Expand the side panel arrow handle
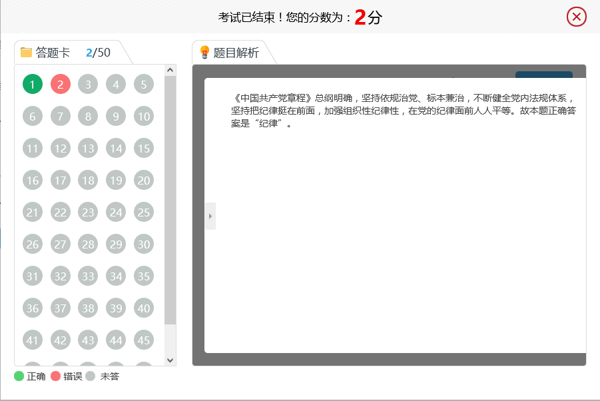 [210, 216]
